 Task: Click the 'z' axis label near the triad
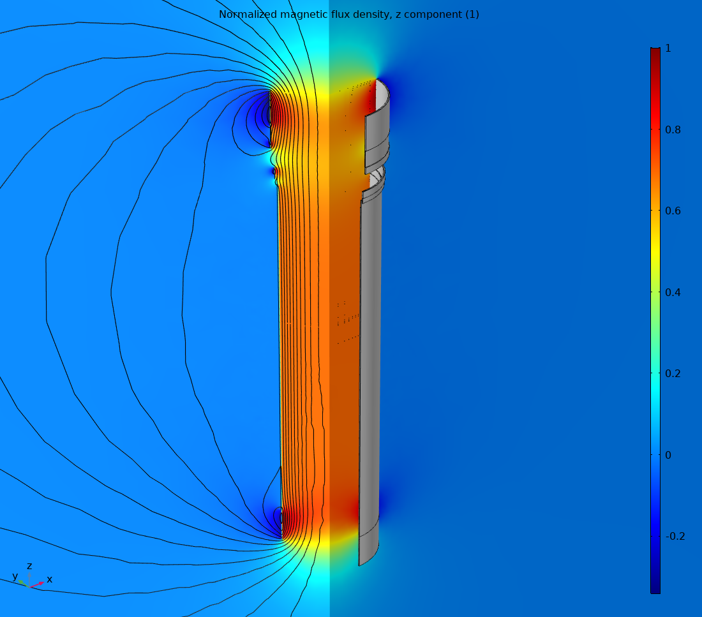pyautogui.click(x=29, y=565)
